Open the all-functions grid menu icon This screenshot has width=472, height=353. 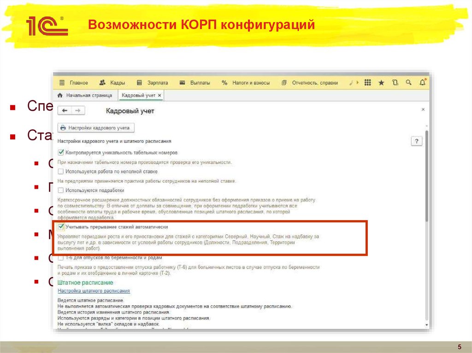tap(368, 82)
